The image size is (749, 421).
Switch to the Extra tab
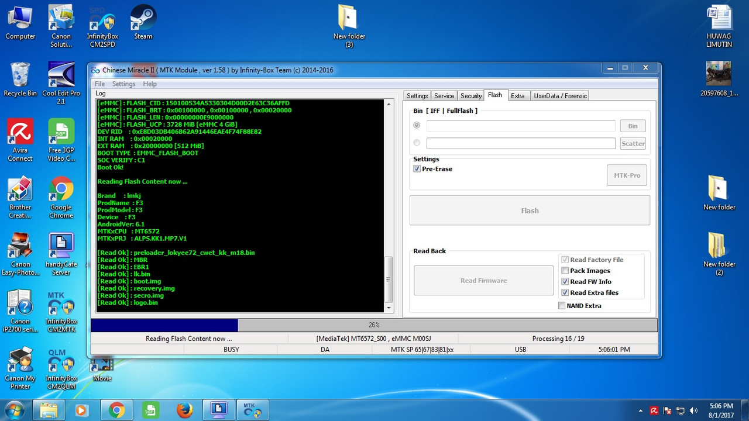pyautogui.click(x=518, y=96)
